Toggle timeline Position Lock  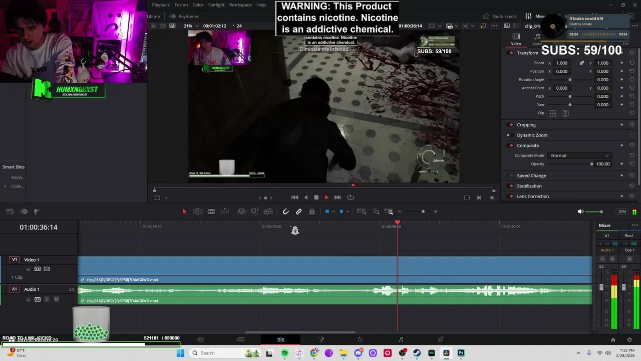(312, 212)
